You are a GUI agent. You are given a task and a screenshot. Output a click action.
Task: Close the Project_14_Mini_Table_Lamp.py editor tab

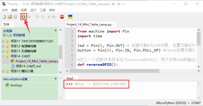[114, 24]
